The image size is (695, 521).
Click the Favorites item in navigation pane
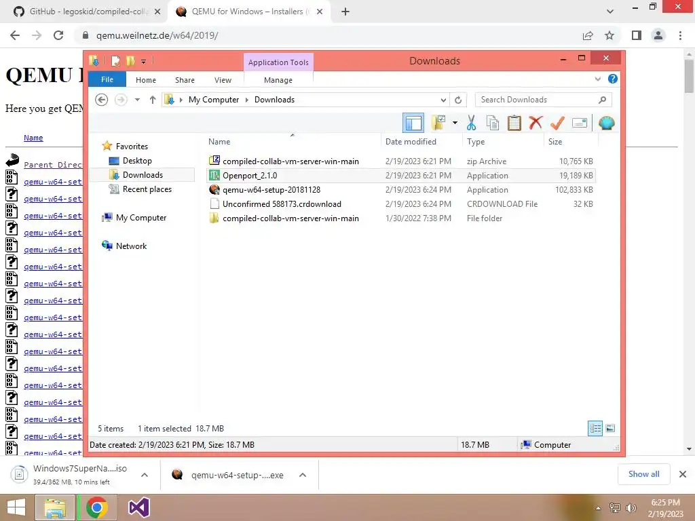tap(132, 147)
